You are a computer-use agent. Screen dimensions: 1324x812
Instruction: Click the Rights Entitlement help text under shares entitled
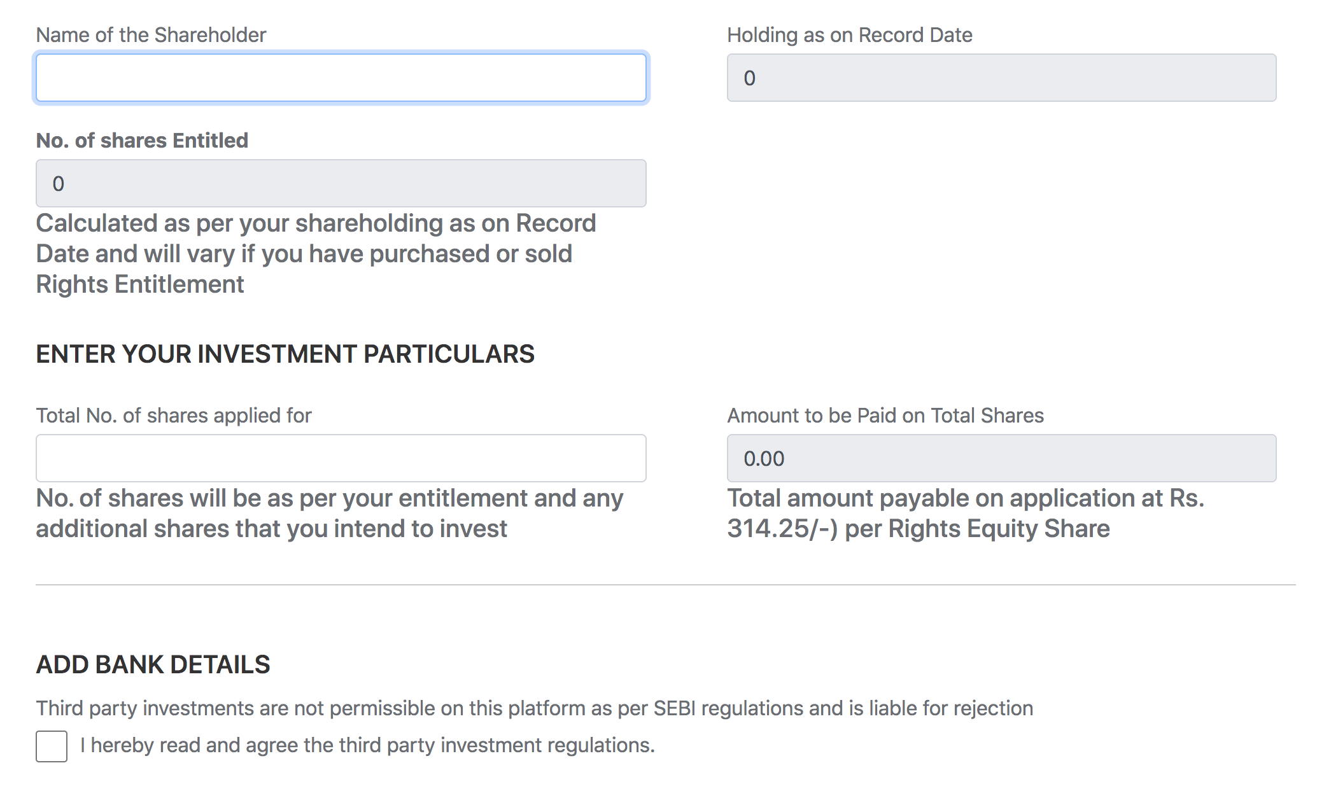click(316, 254)
